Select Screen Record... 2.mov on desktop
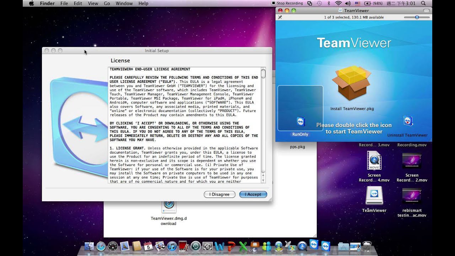Viewport: 455px width, 256px height. pos(412,161)
